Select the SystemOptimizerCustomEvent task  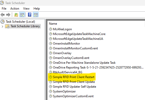click(73, 96)
